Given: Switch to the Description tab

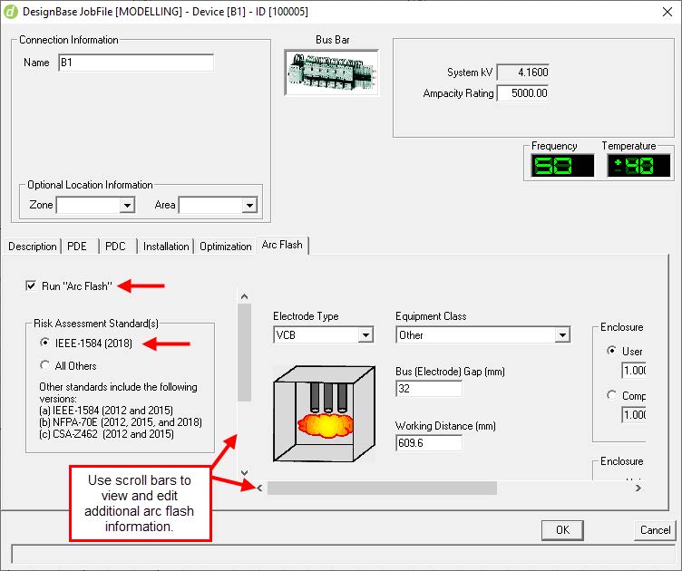Looking at the screenshot, I should tap(32, 247).
